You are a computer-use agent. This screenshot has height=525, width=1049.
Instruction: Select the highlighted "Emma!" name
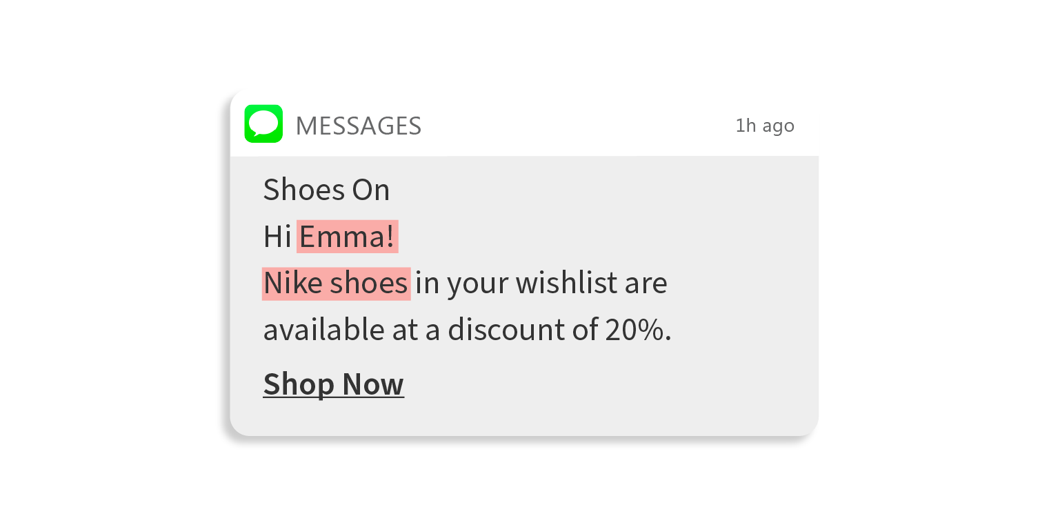347,237
